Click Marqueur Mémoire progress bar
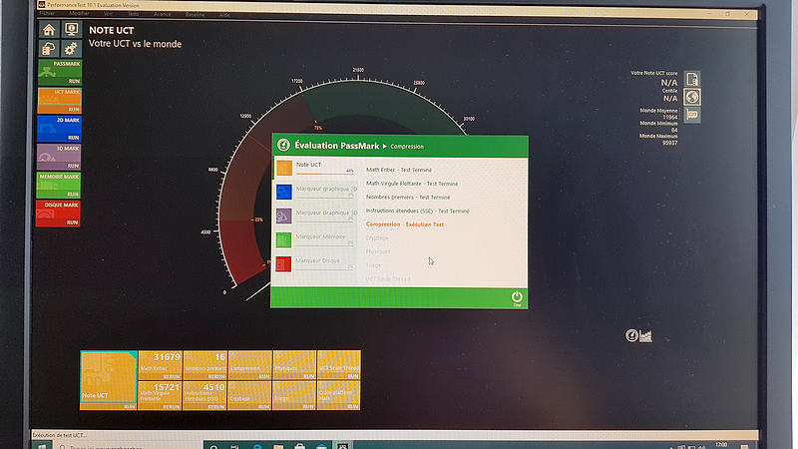798x449 pixels. coord(325,245)
